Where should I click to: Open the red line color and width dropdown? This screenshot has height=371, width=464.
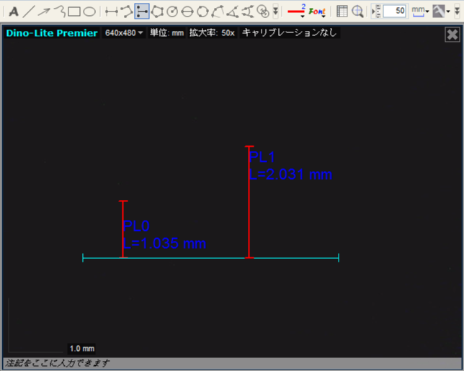(297, 12)
